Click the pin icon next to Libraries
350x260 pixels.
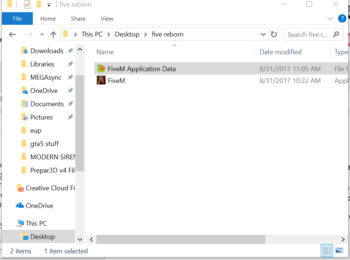point(71,64)
